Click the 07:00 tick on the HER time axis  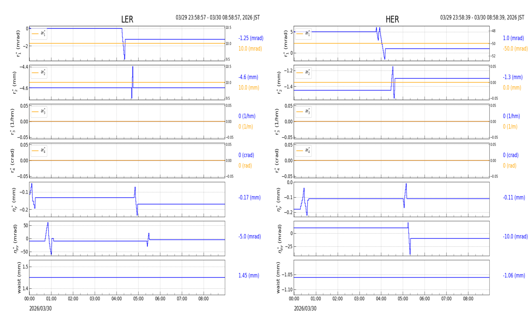446,299
